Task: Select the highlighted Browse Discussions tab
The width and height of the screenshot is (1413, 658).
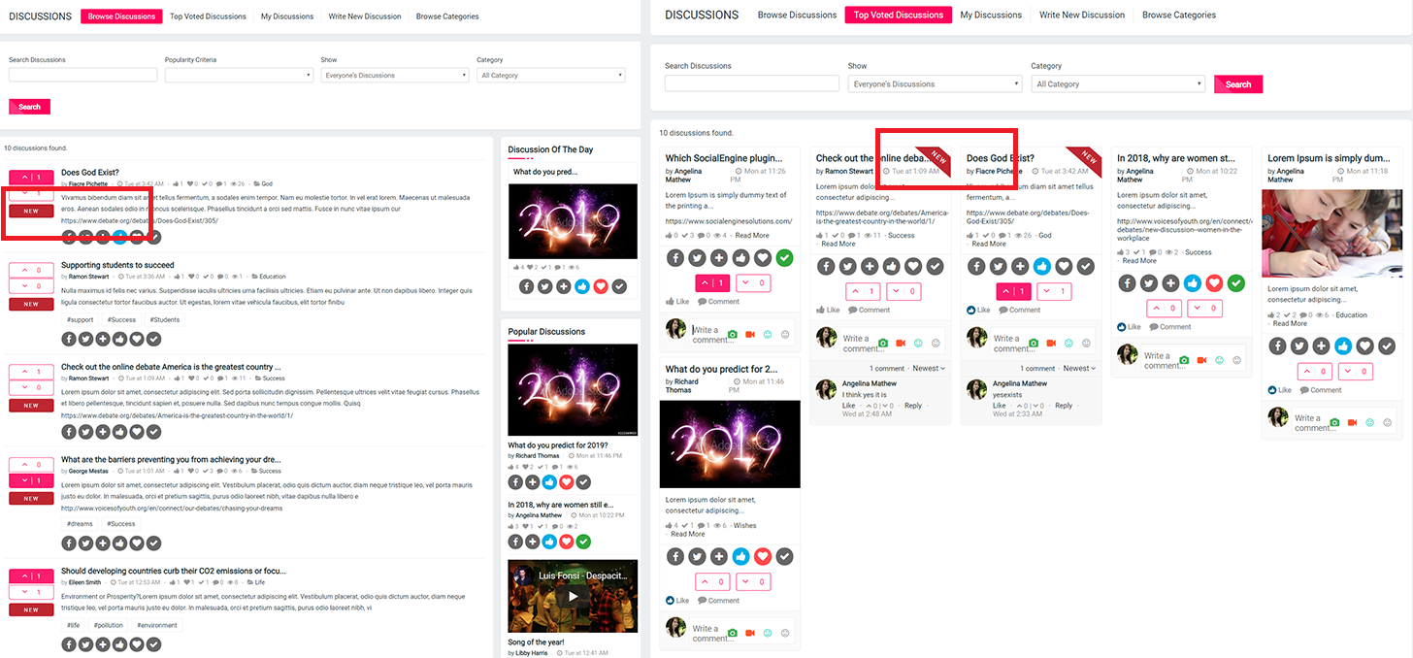Action: 121,16
